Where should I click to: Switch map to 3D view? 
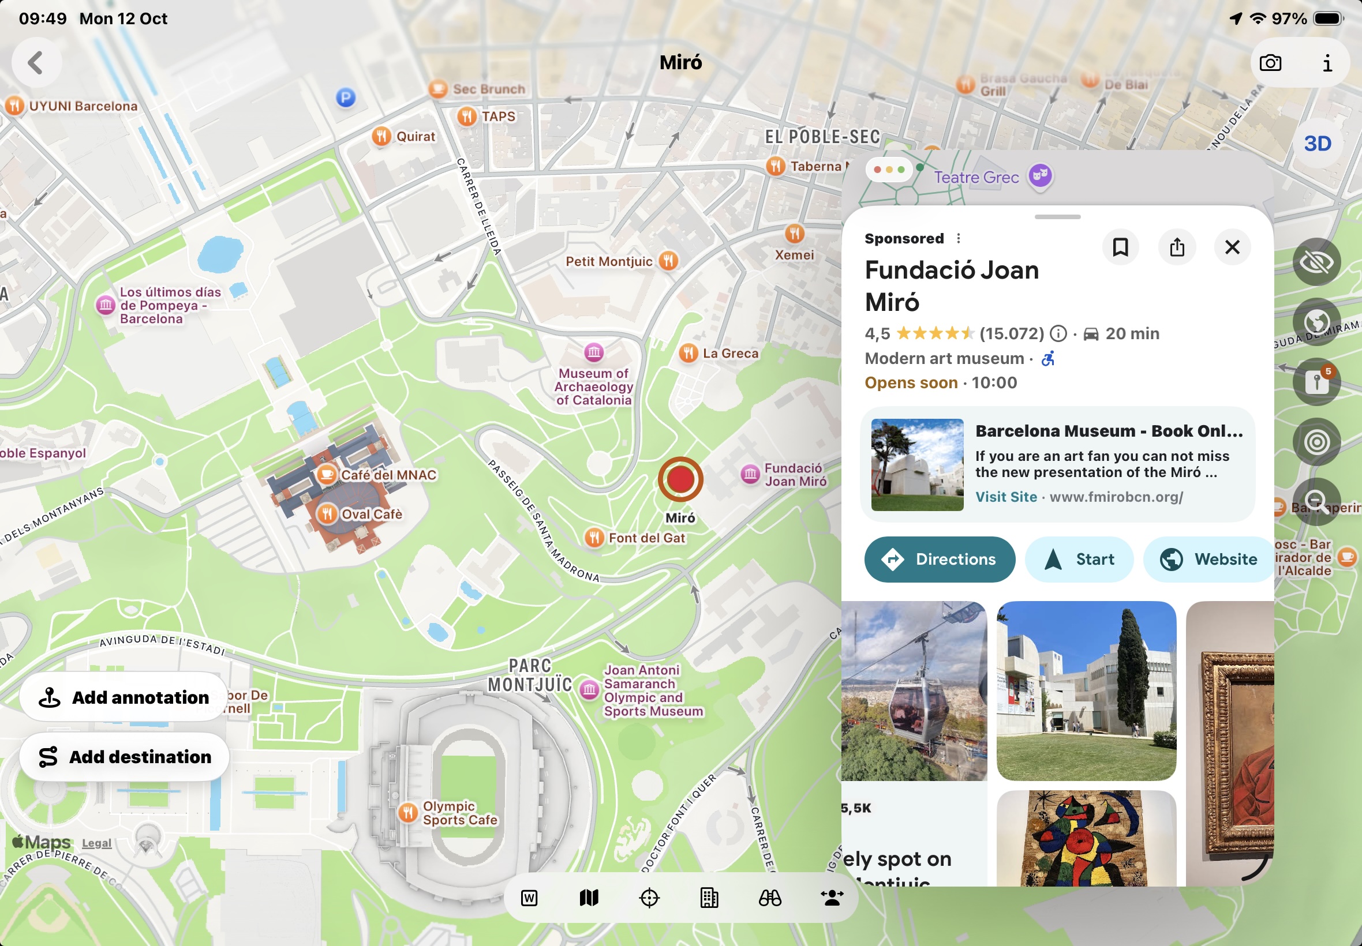(x=1318, y=144)
